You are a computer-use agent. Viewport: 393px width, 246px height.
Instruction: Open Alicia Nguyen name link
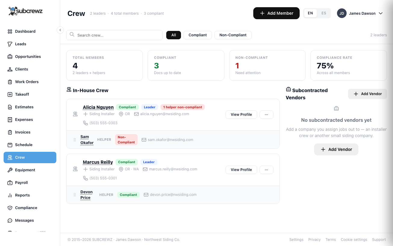tap(98, 107)
